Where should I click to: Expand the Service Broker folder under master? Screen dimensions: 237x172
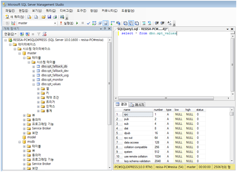[x=24, y=129]
